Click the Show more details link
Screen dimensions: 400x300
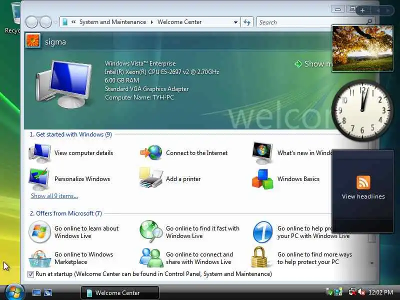click(313, 64)
